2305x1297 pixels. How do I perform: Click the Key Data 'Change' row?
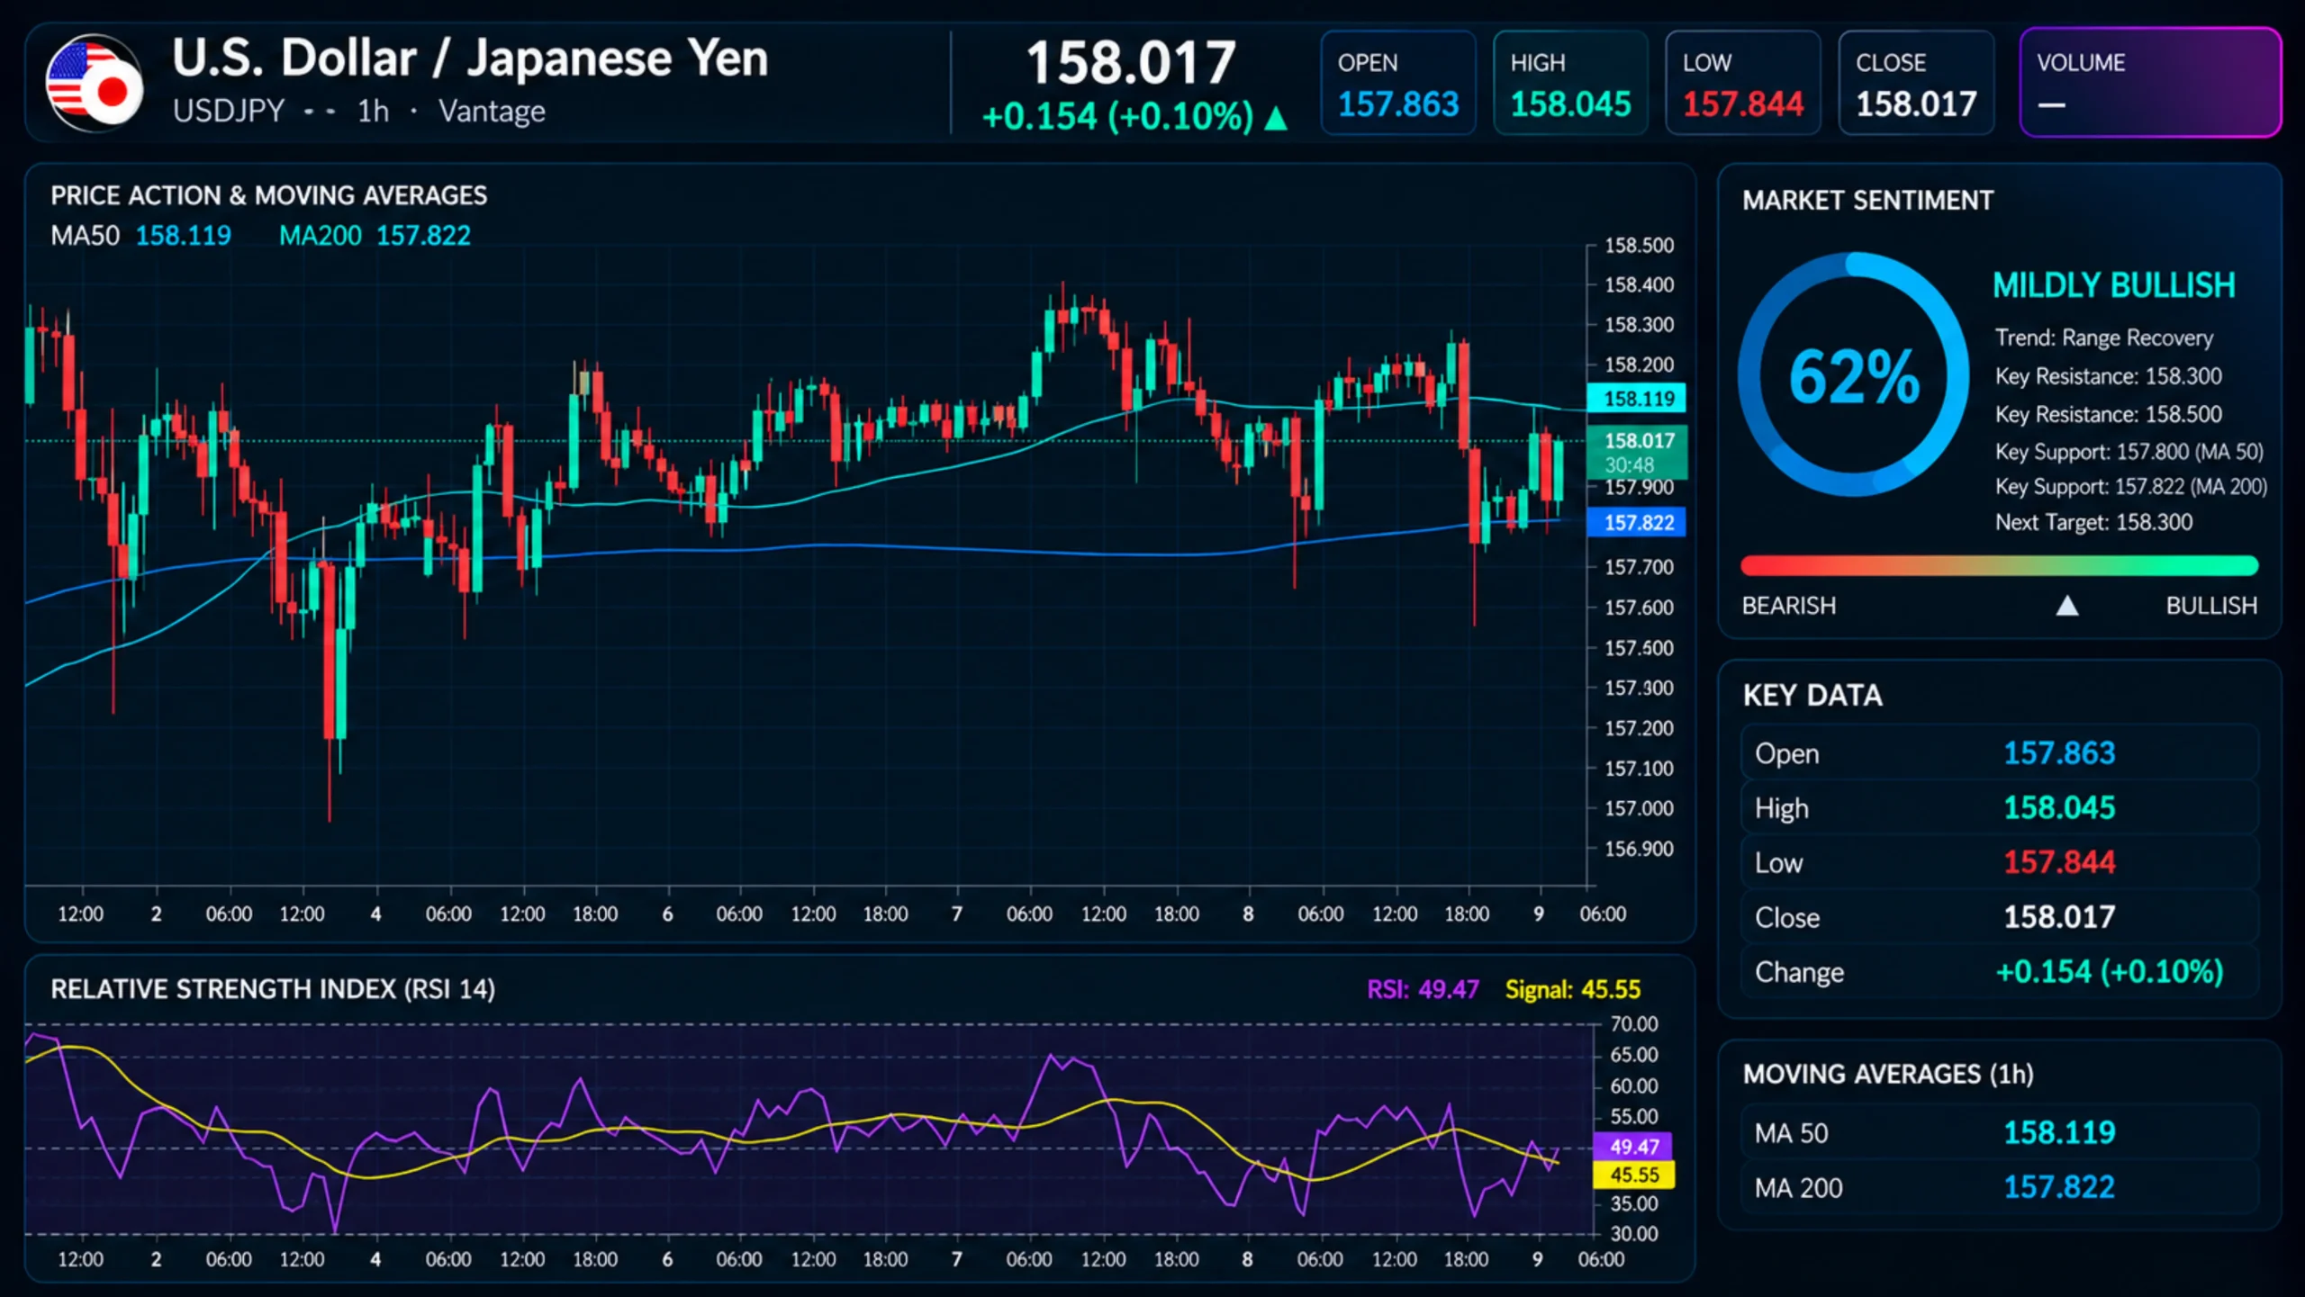coord(1999,972)
